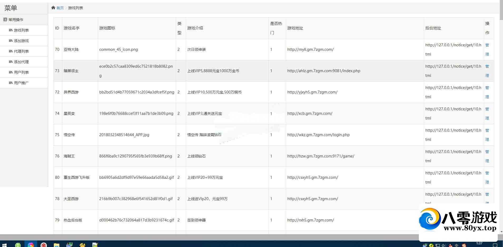
Task: Select 添加游戏 from the sidebar
Action: click(21, 41)
